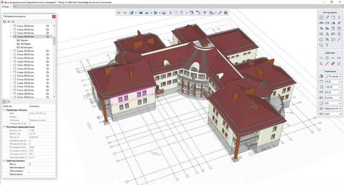
Task: Click the hide eye icon in model explorer header
Action: coord(13,21)
